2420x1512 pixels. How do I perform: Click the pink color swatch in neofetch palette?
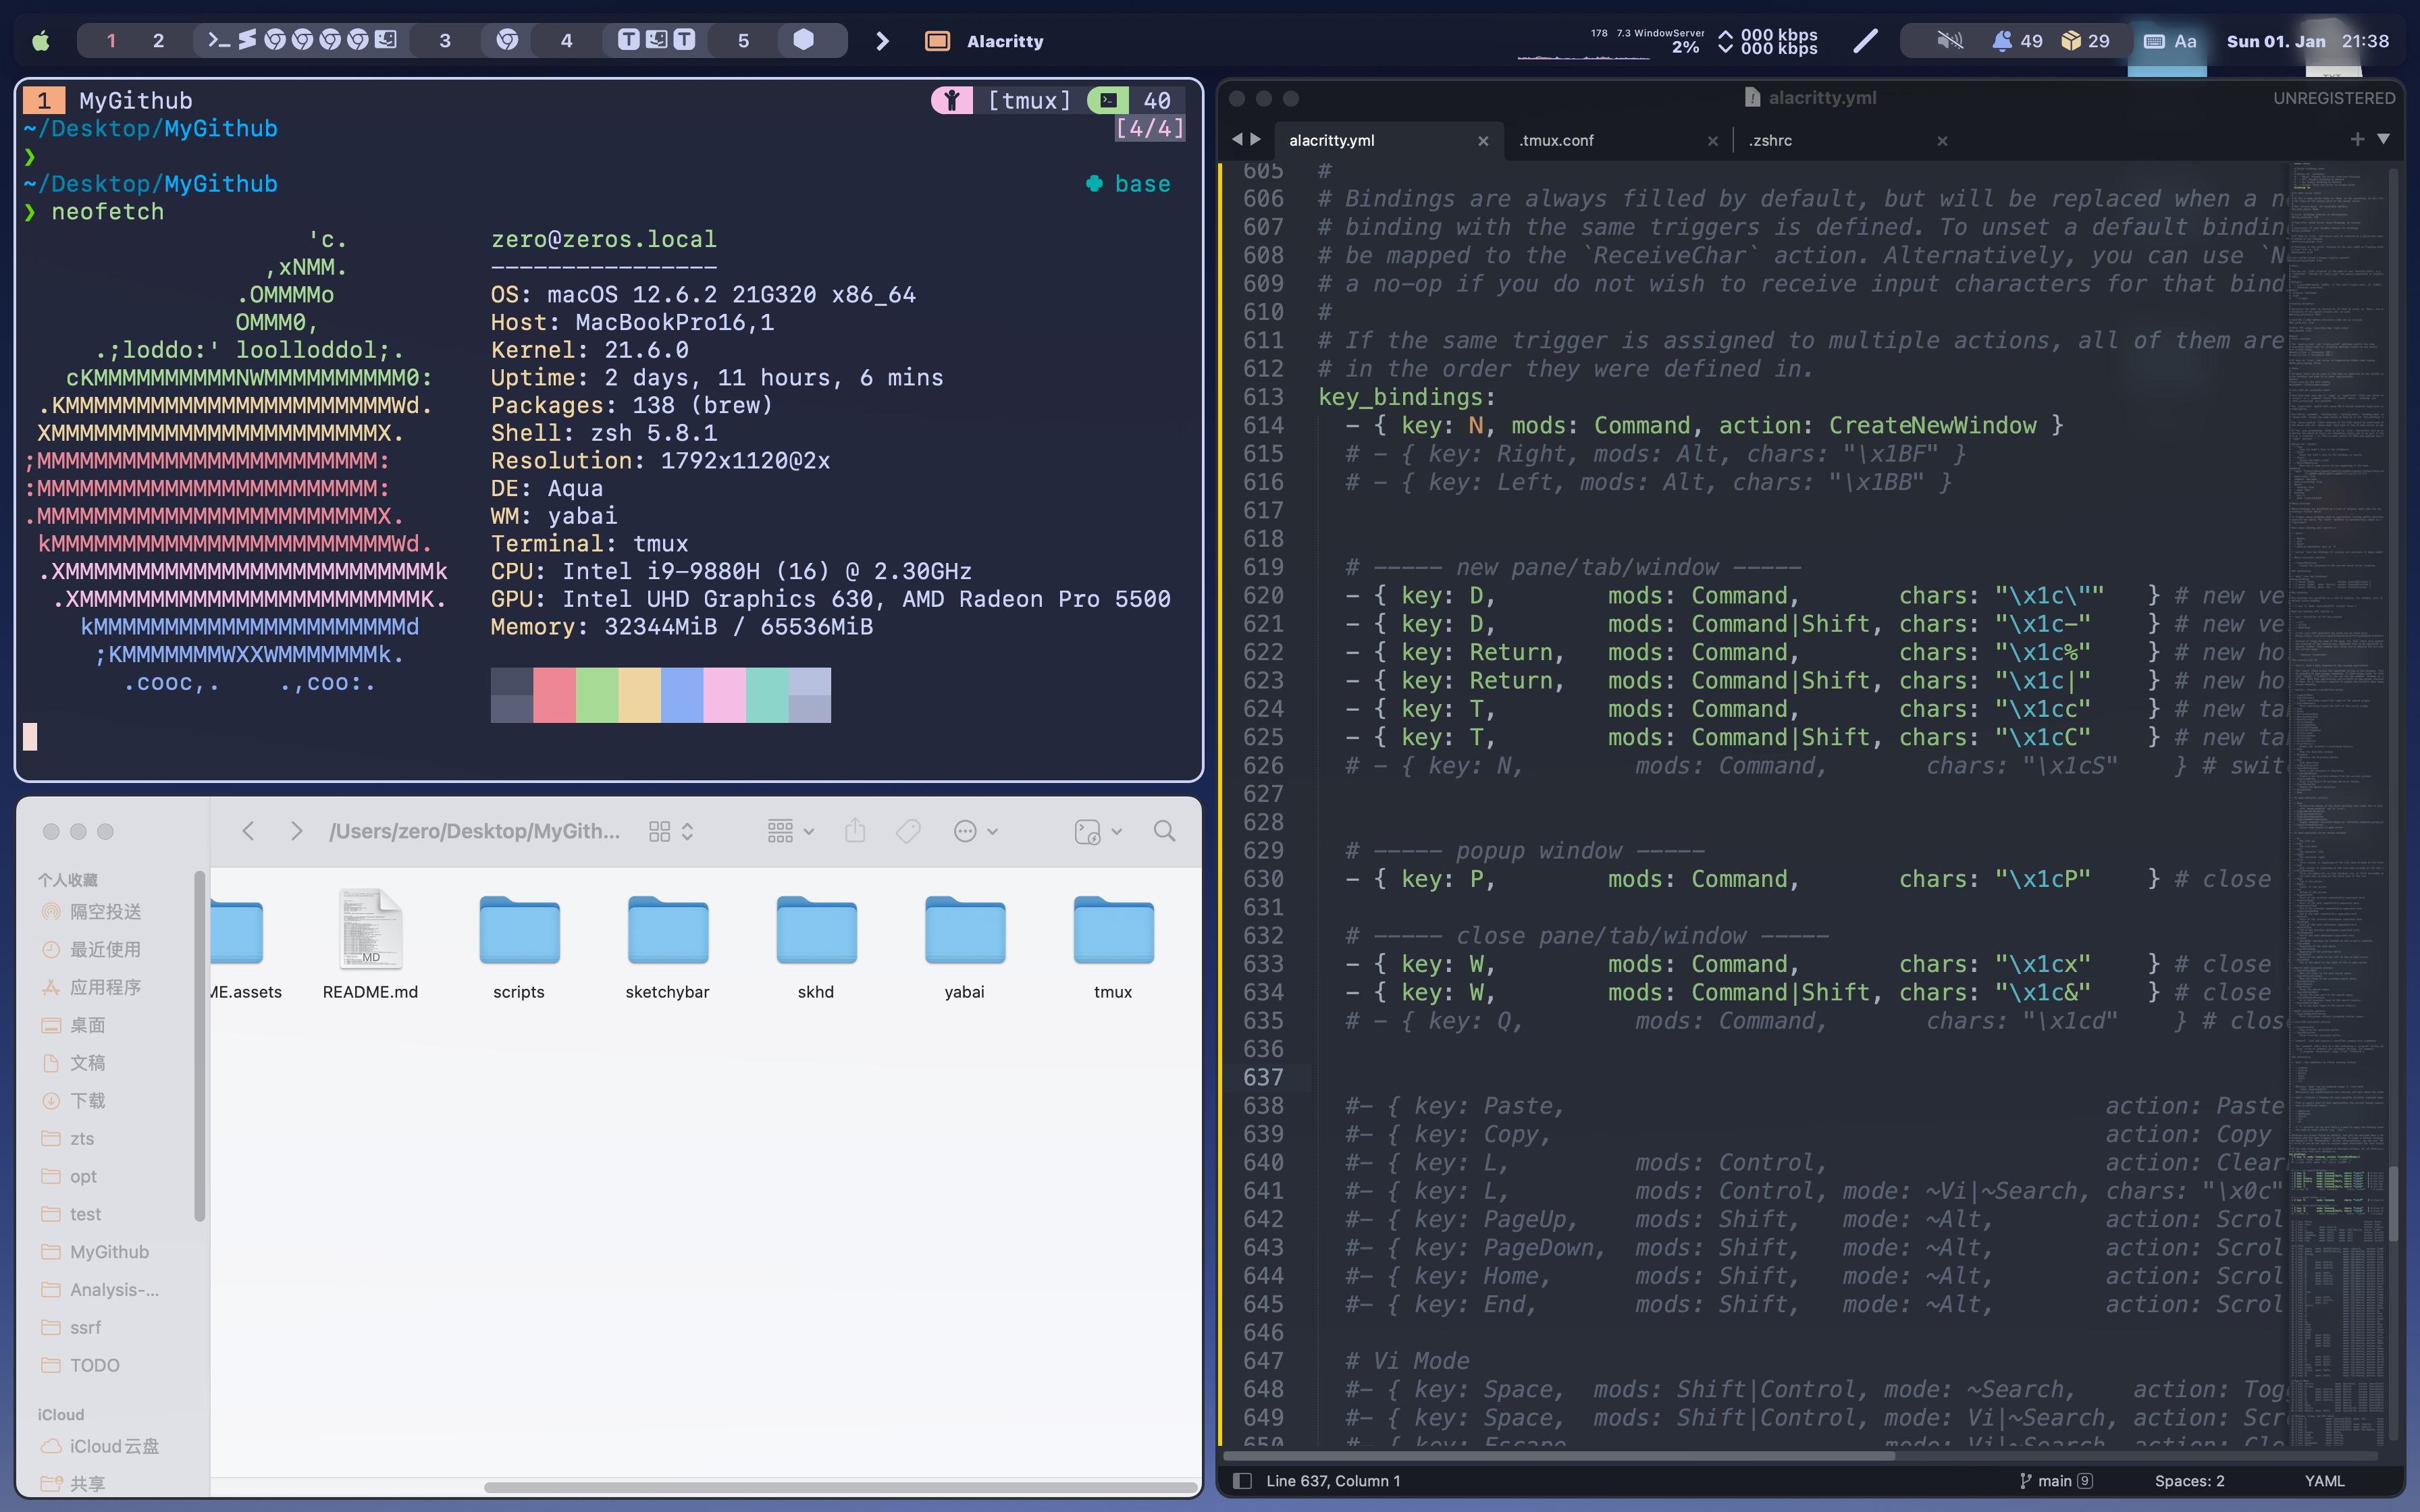point(724,695)
